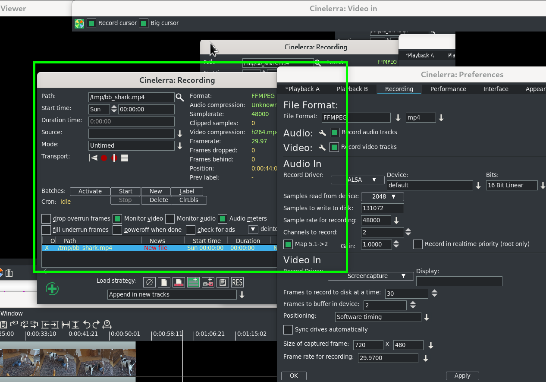The image size is (546, 382).
Task: Click the stop recording transport icon
Action: 125,158
